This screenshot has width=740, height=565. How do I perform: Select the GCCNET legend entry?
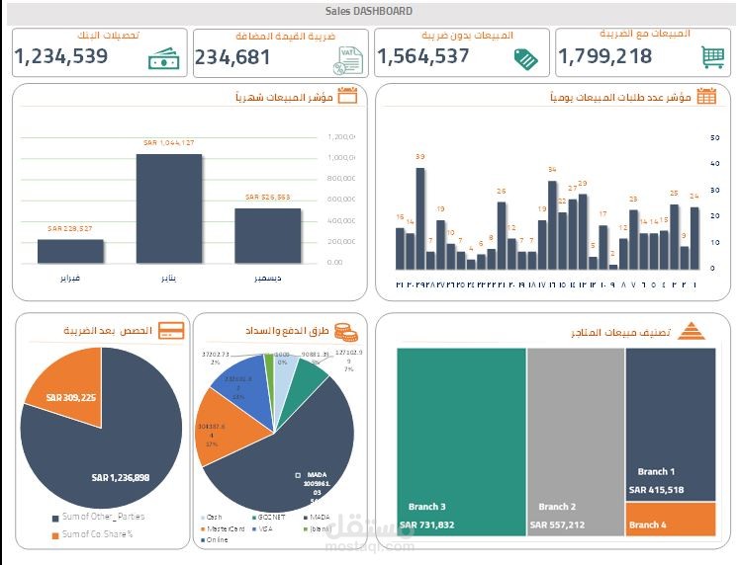[268, 517]
